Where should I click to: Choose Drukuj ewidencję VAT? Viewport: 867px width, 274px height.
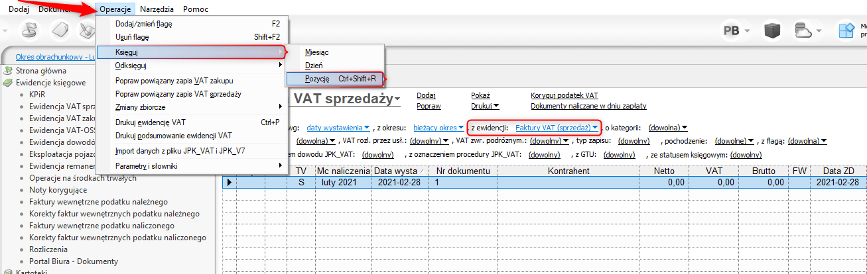click(191, 122)
